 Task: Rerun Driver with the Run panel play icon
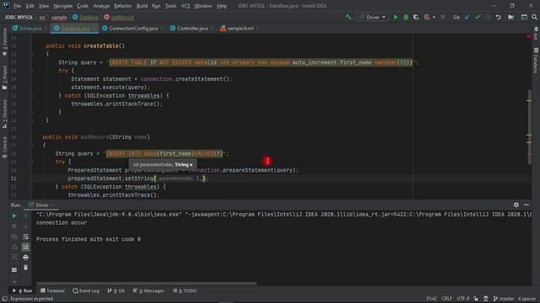(x=14, y=216)
